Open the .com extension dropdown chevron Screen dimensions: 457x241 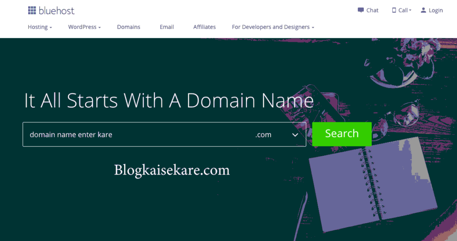[295, 135]
